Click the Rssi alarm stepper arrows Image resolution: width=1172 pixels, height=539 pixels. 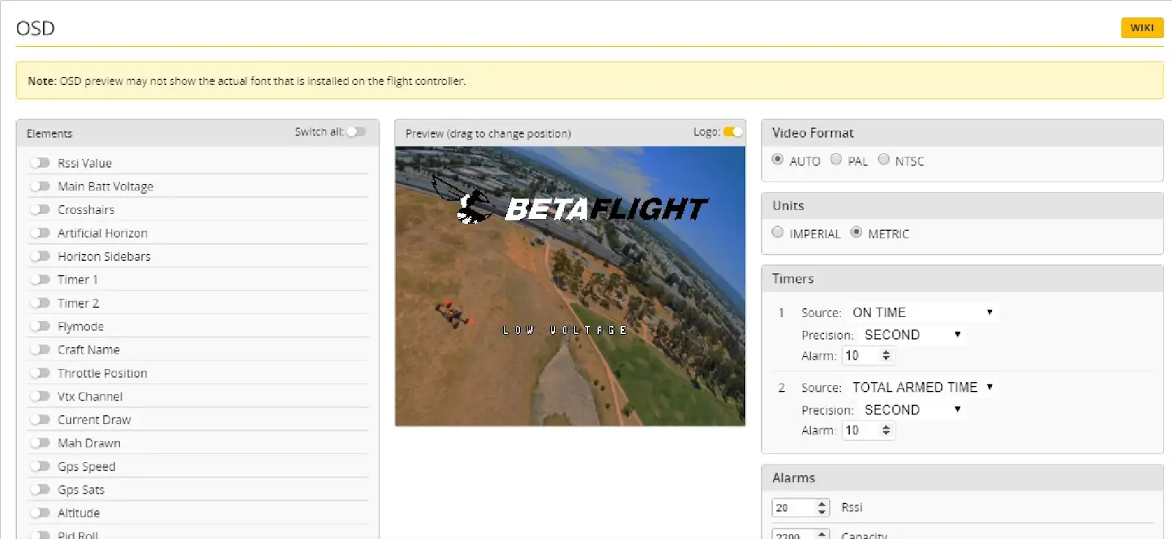click(822, 508)
